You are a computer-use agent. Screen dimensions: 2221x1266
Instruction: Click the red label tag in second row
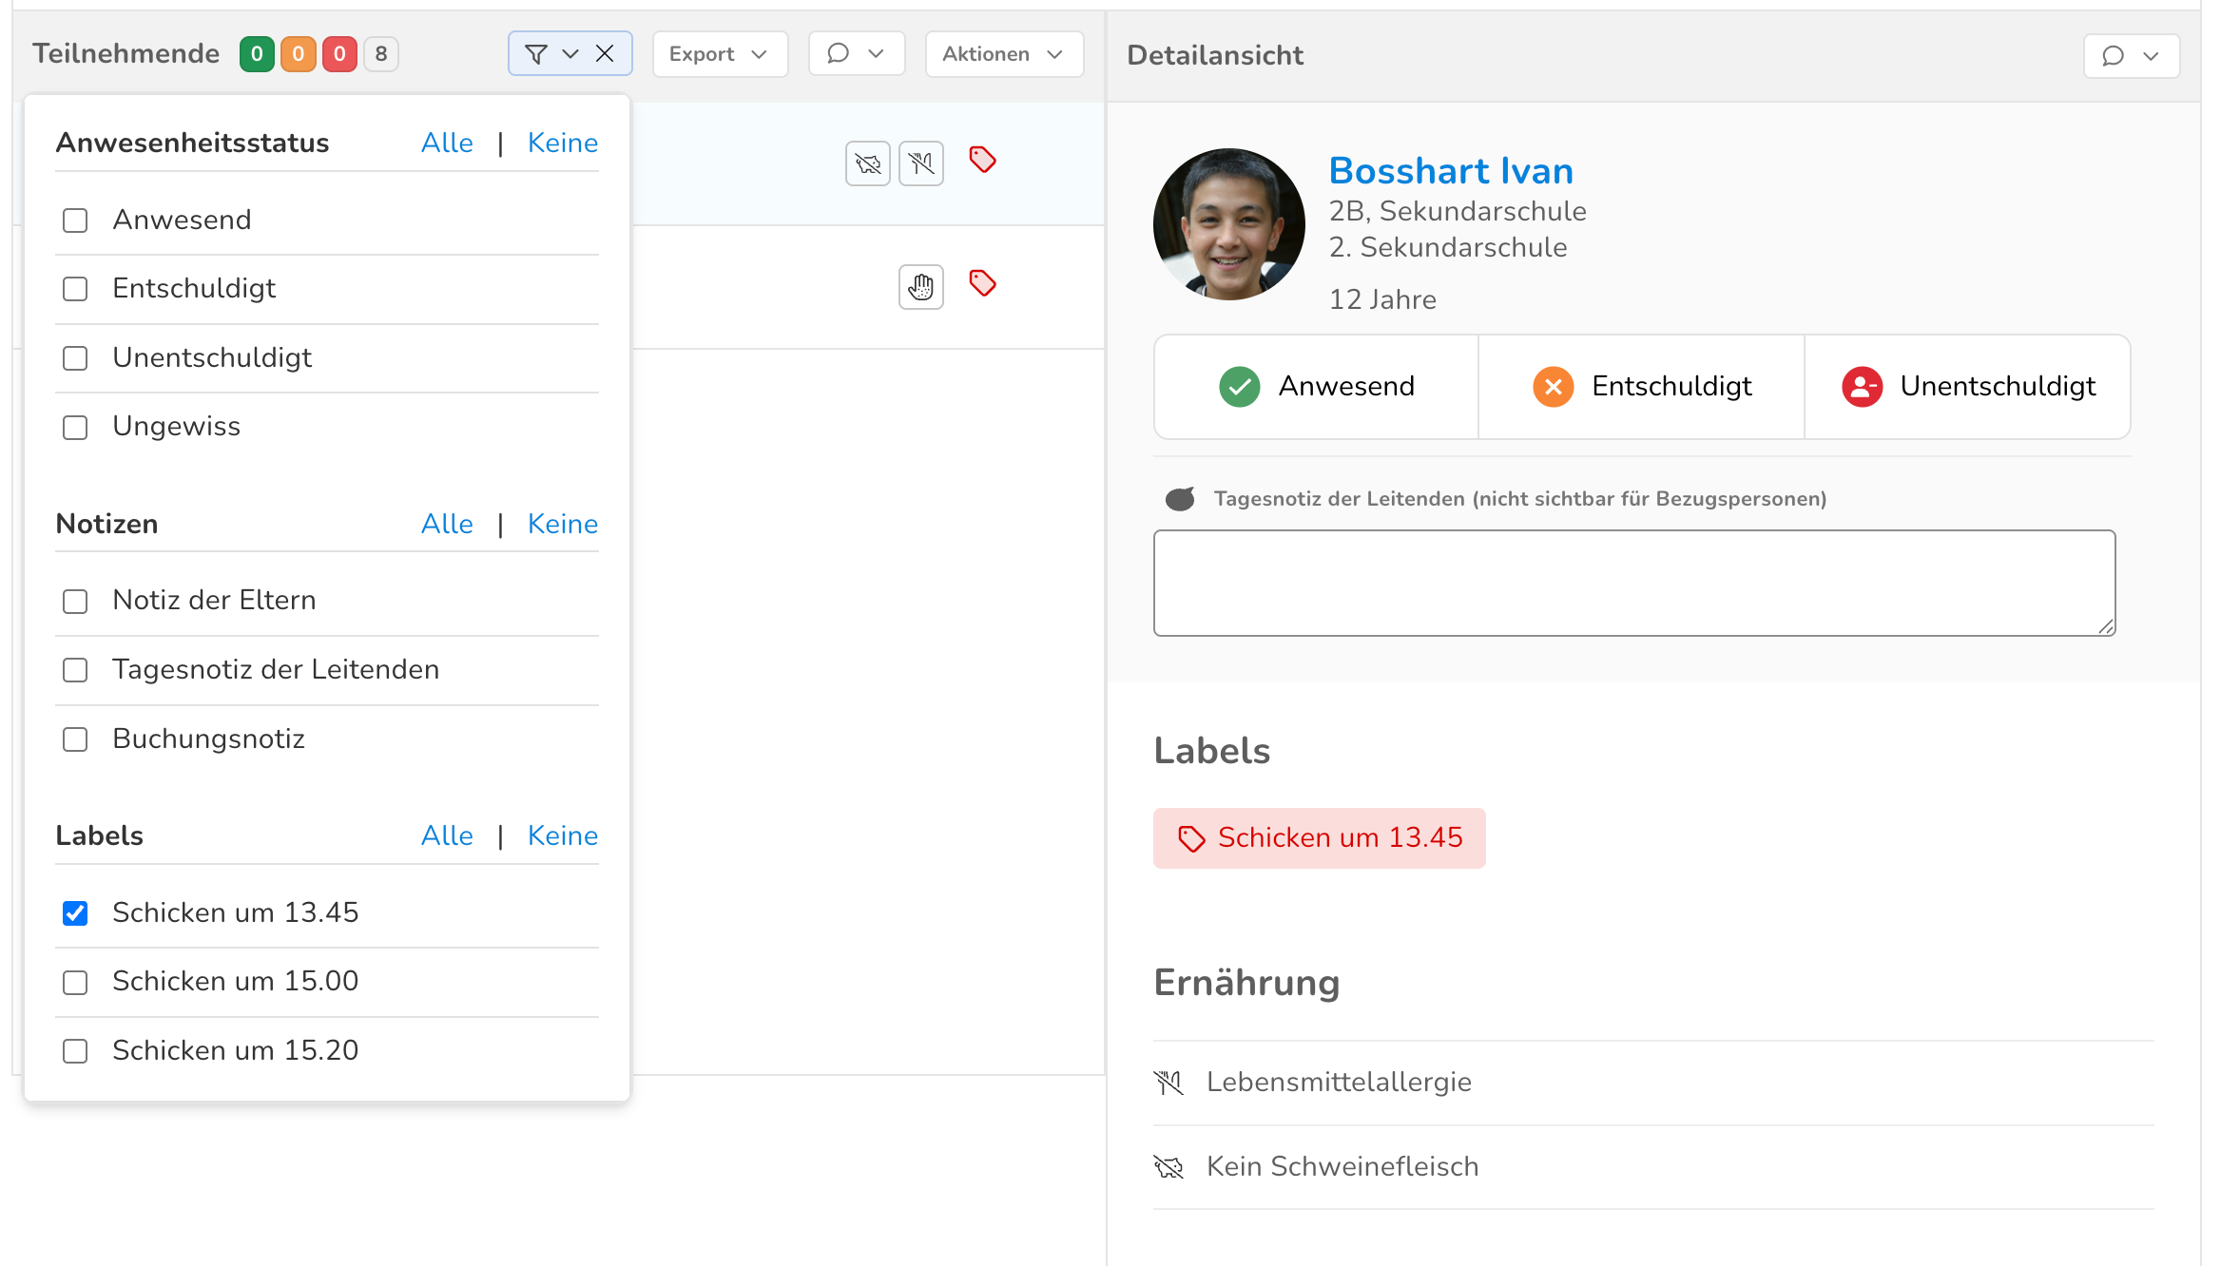pos(982,283)
